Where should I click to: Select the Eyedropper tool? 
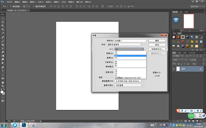pyautogui.click(x=3, y=33)
